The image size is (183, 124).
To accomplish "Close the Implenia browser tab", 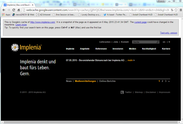I will point(33,5).
